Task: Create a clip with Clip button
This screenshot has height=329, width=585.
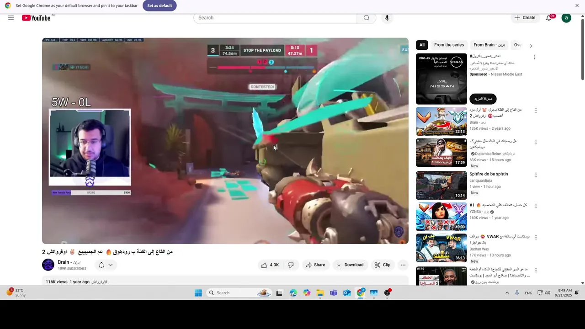Action: (383, 265)
